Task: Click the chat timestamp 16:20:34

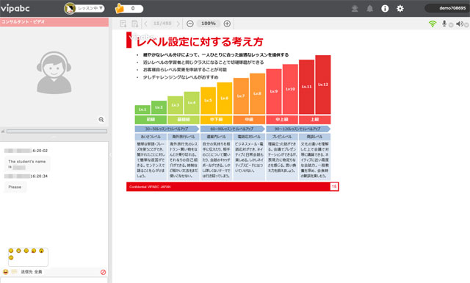Action: (x=39, y=176)
